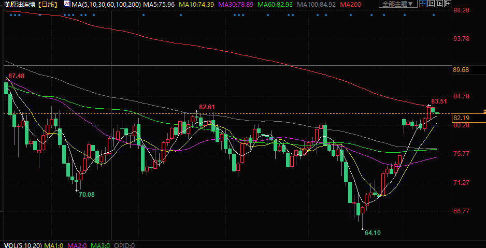Click the MA indicator chart icon
The width and height of the screenshot is (486, 248).
pyautogui.click(x=67, y=4)
